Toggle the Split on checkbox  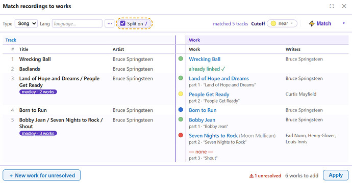(x=123, y=23)
